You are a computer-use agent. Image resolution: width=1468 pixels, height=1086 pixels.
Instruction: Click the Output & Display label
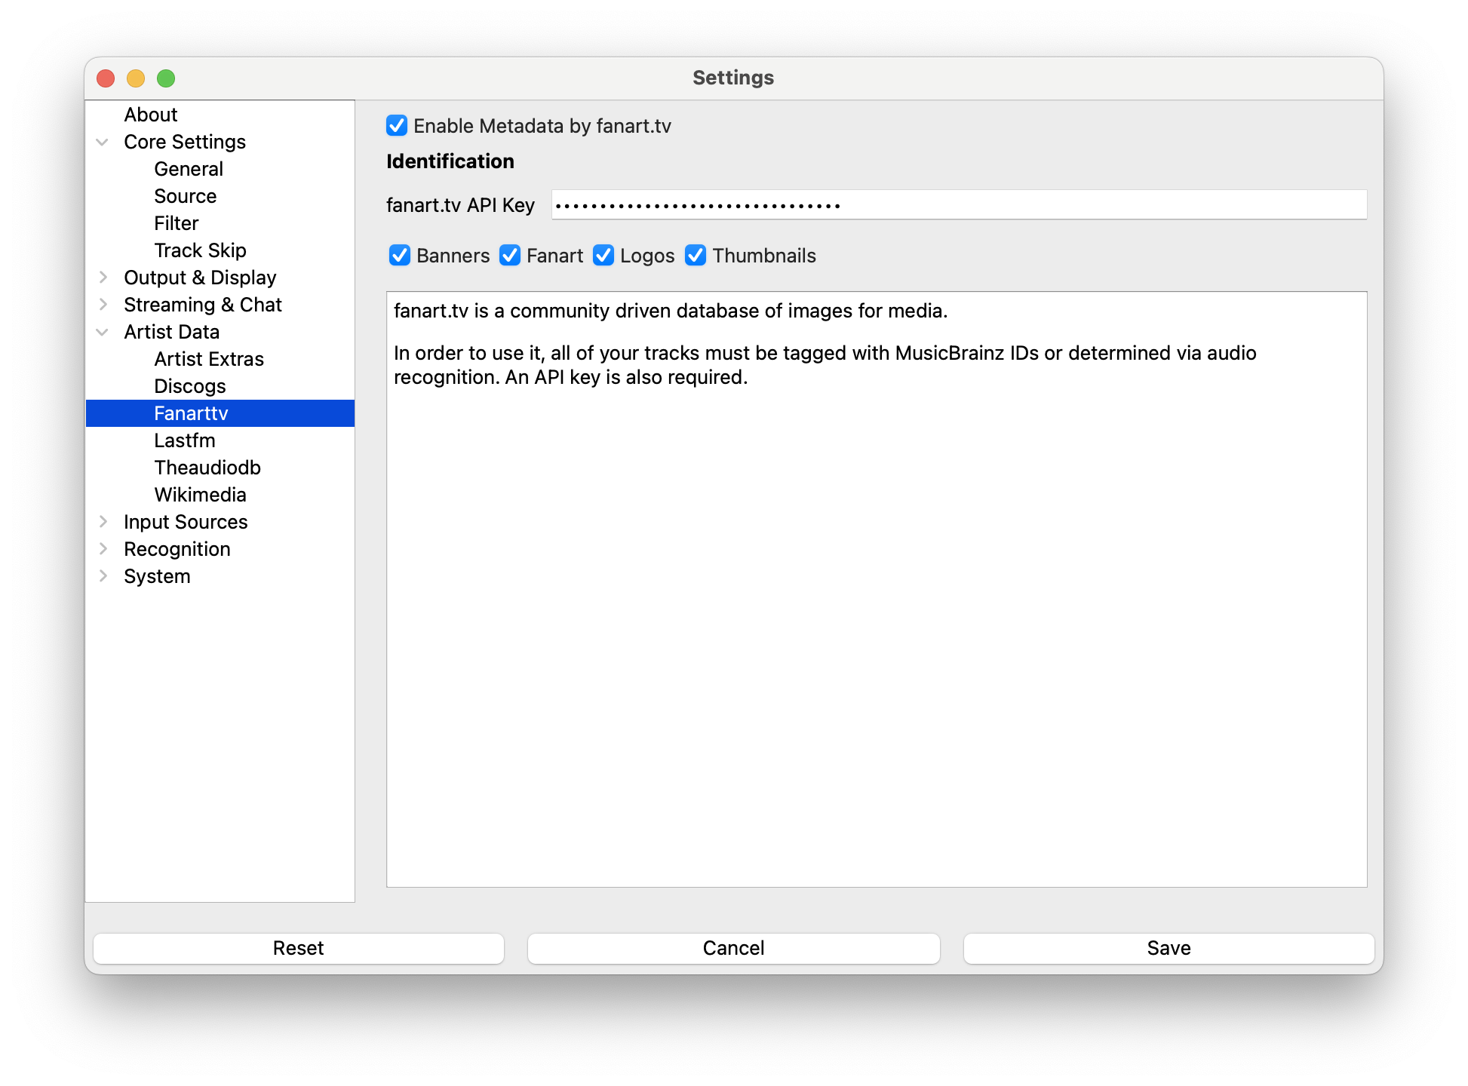[200, 278]
